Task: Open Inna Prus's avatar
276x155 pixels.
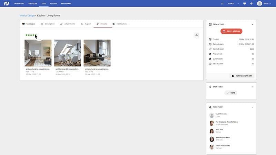Action: pos(211,131)
